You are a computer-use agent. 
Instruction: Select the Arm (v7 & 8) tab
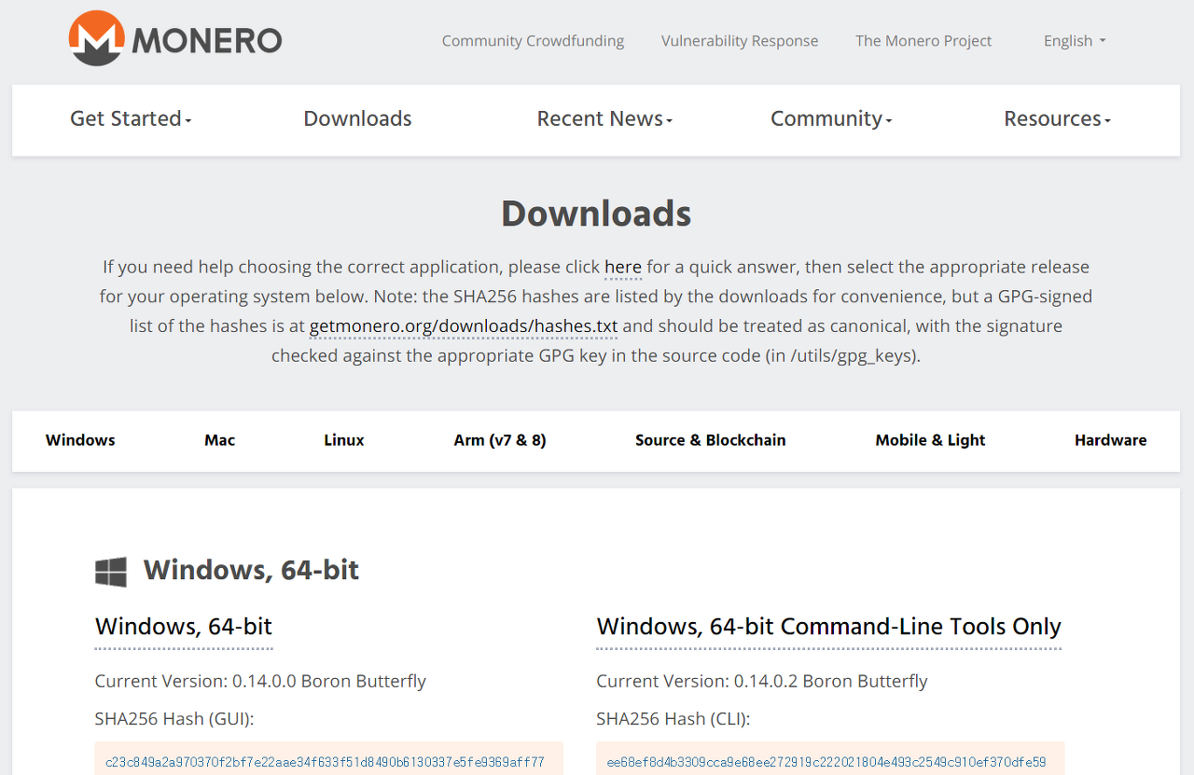click(x=500, y=440)
